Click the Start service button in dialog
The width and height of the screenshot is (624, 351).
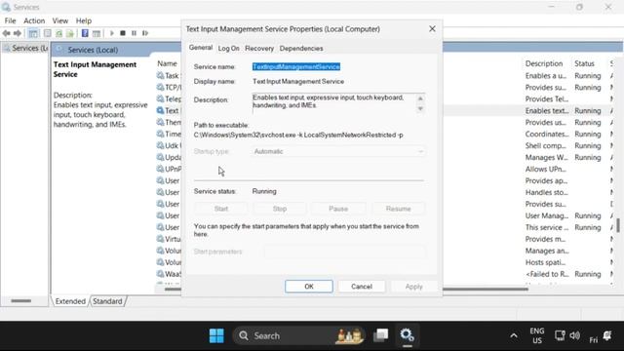tap(221, 209)
